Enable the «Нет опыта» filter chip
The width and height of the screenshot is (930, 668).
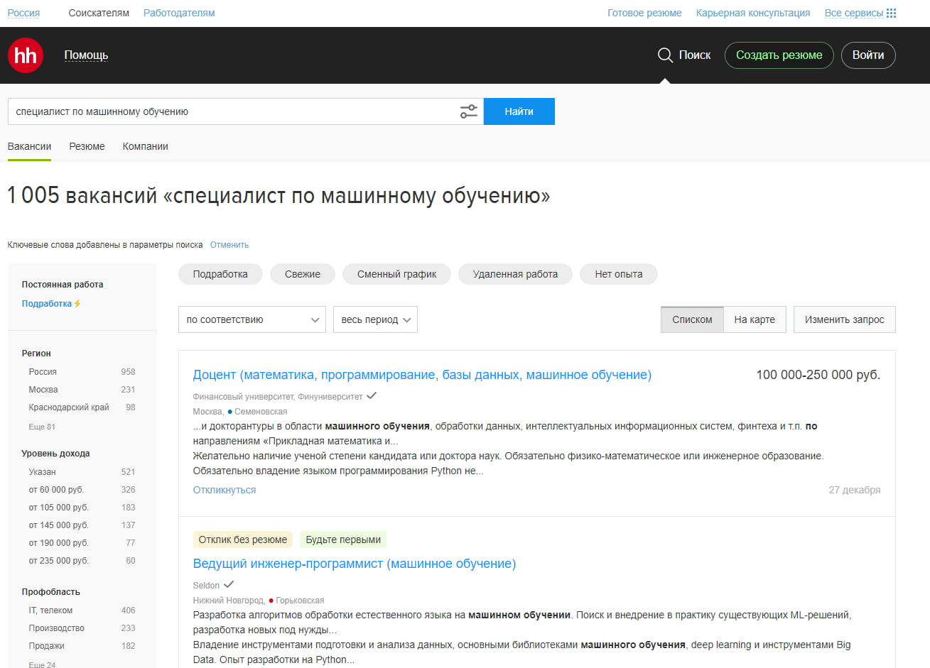618,274
